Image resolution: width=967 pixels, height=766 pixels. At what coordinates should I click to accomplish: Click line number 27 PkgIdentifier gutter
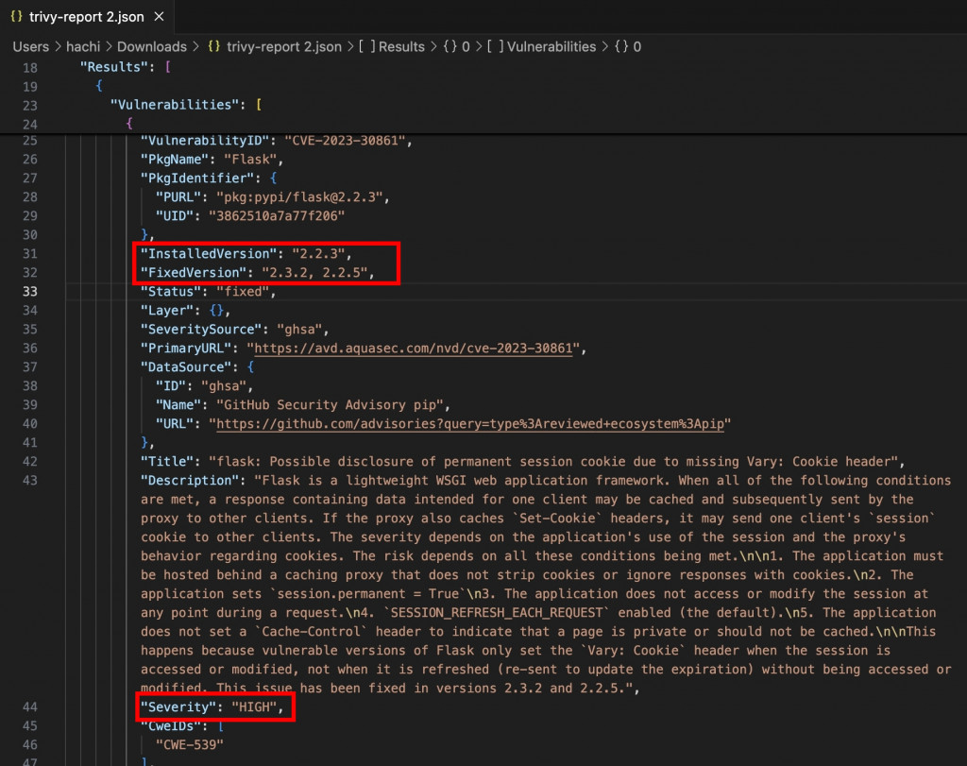tap(29, 179)
